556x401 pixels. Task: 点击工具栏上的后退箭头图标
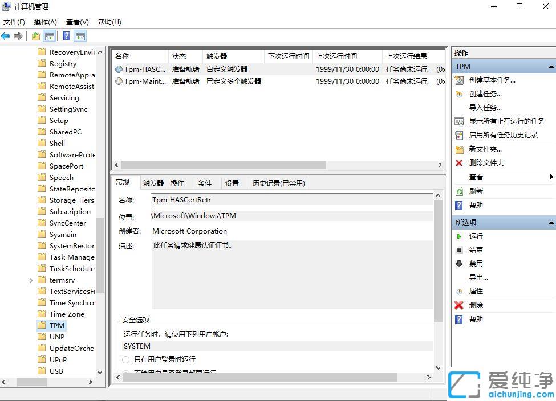(x=6, y=36)
